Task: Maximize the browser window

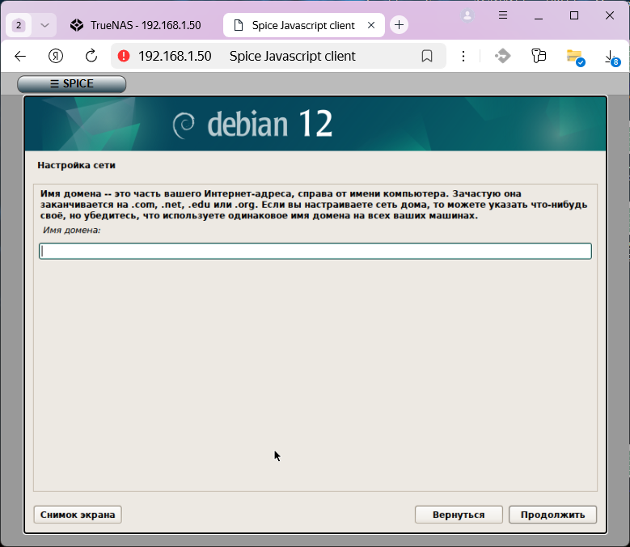Action: [574, 15]
